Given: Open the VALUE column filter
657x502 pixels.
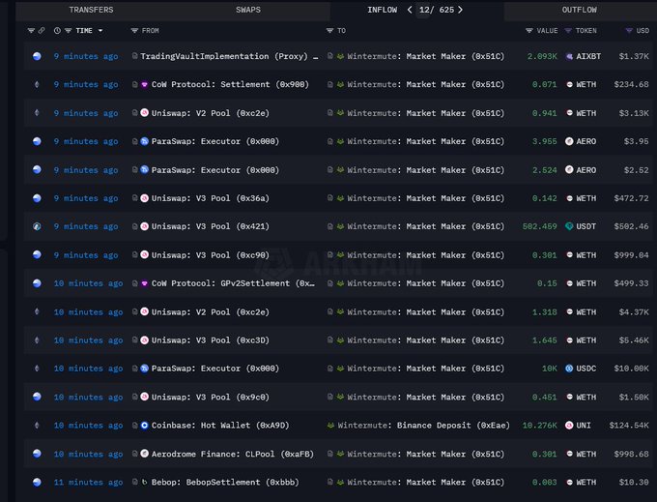Looking at the screenshot, I should pyautogui.click(x=529, y=31).
